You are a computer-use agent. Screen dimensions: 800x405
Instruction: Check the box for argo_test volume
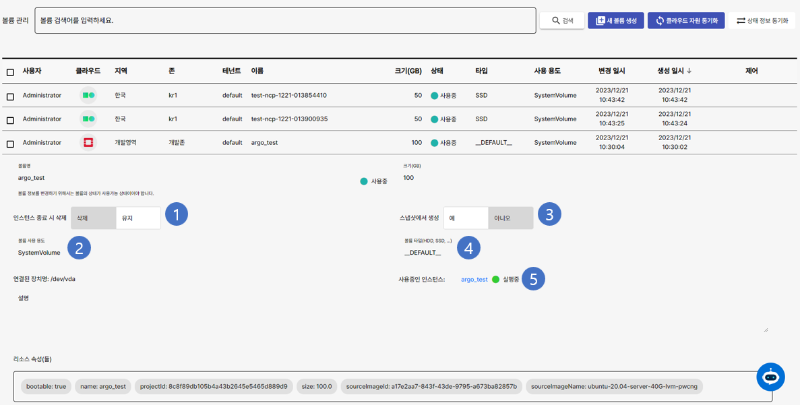(10, 144)
